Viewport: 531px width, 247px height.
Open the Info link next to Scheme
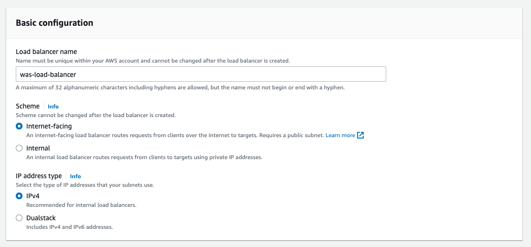53,106
